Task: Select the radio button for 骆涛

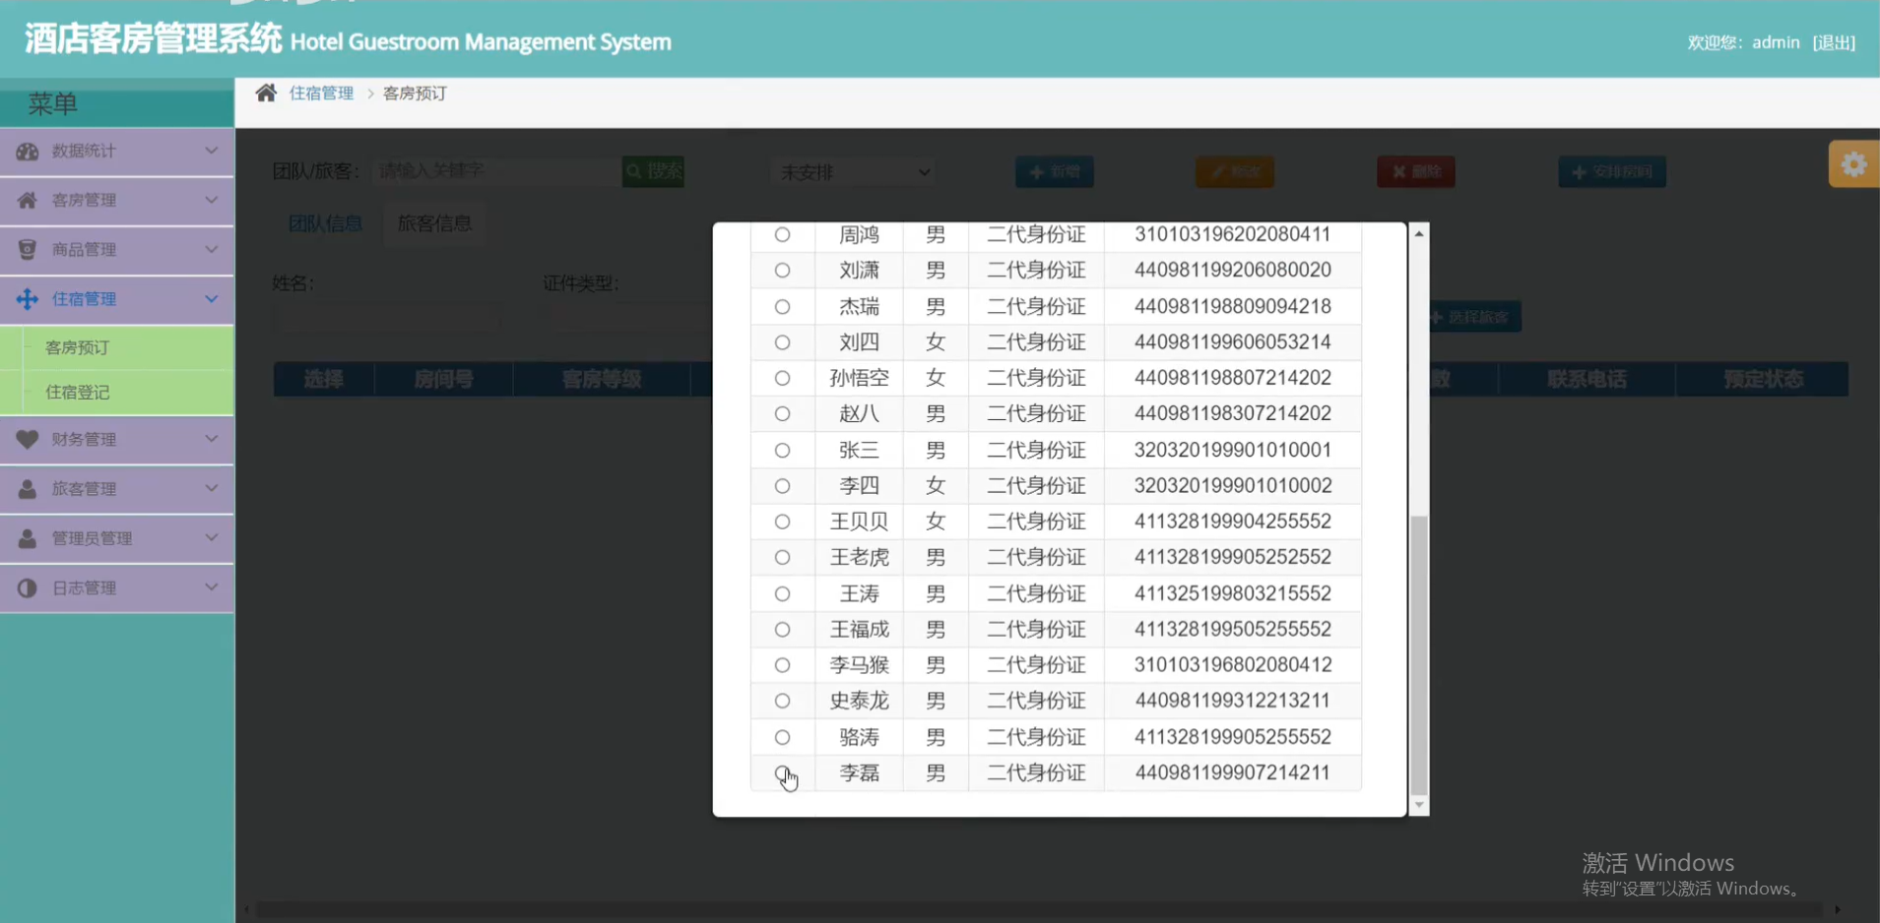Action: click(782, 738)
